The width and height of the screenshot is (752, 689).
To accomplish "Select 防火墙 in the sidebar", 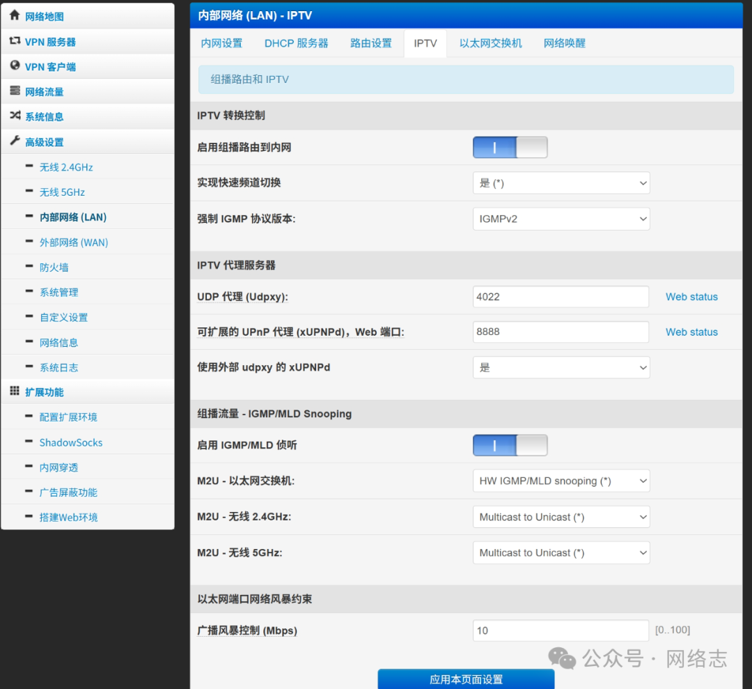I will [54, 268].
